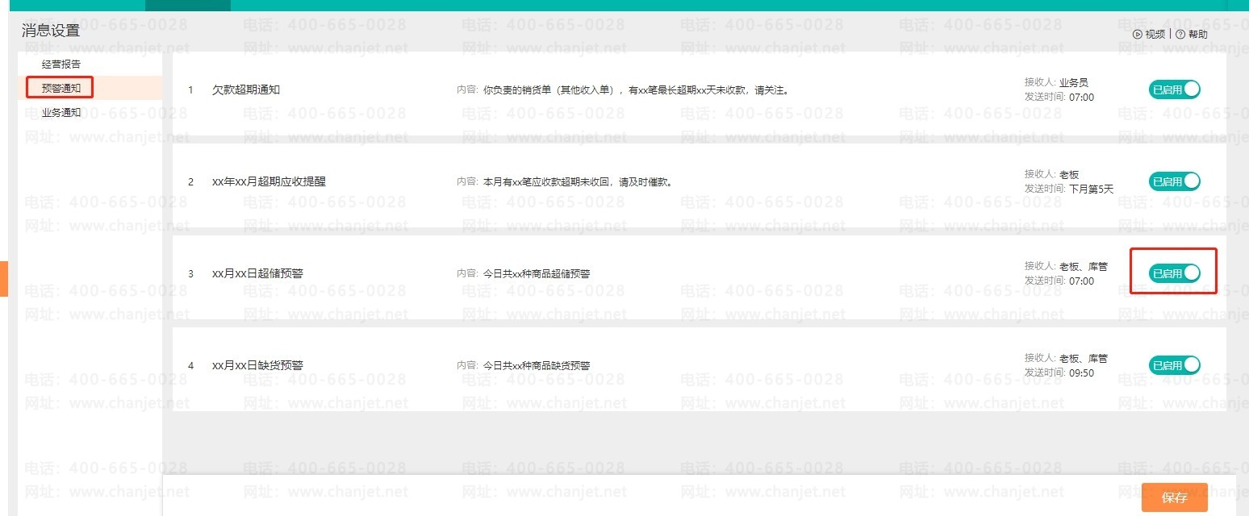Select 业务通知 in the sidebar
Image resolution: width=1249 pixels, height=516 pixels.
click(61, 112)
